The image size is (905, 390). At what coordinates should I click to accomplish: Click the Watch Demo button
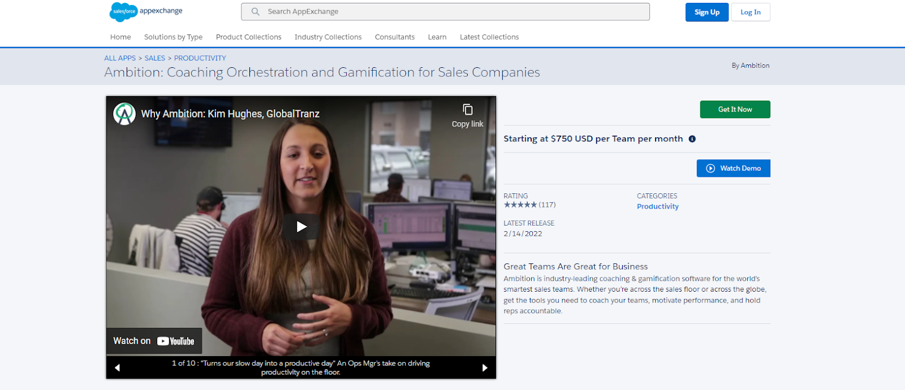point(733,168)
